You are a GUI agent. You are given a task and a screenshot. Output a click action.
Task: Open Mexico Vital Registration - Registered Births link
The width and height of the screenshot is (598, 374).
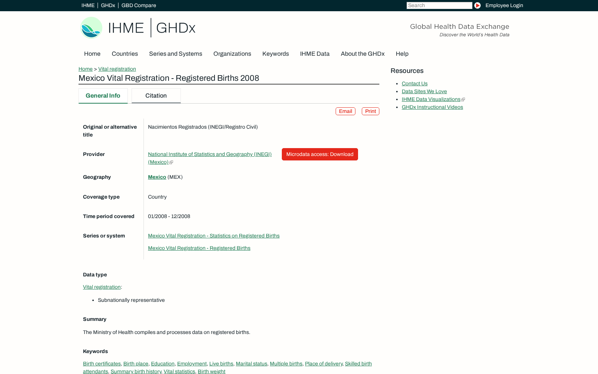tap(199, 248)
